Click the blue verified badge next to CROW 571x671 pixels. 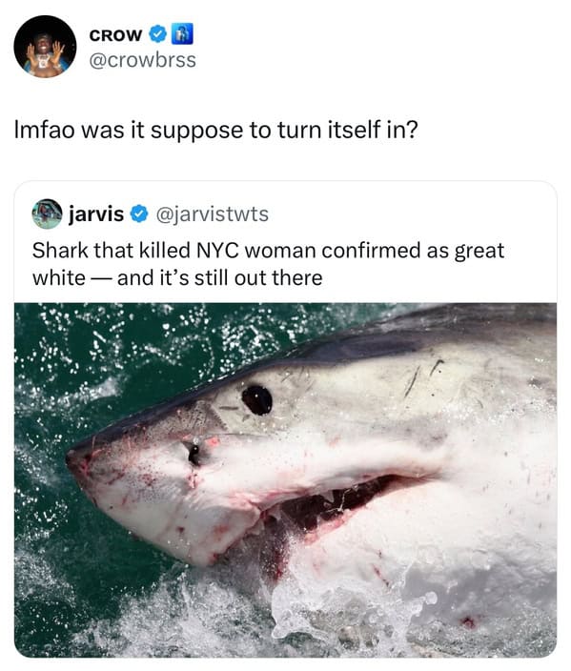tap(158, 34)
